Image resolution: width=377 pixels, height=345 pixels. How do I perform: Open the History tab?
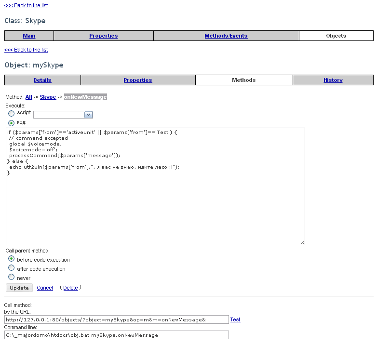(x=333, y=80)
